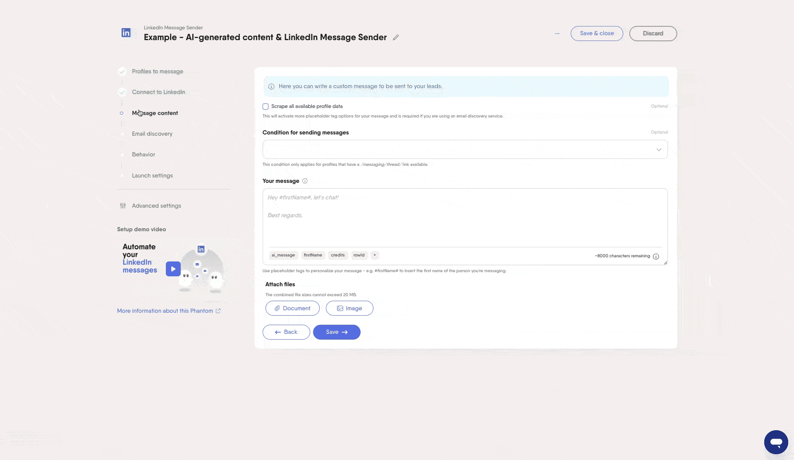Open the three-dot more options menu
This screenshot has height=460, width=794.
click(x=557, y=34)
